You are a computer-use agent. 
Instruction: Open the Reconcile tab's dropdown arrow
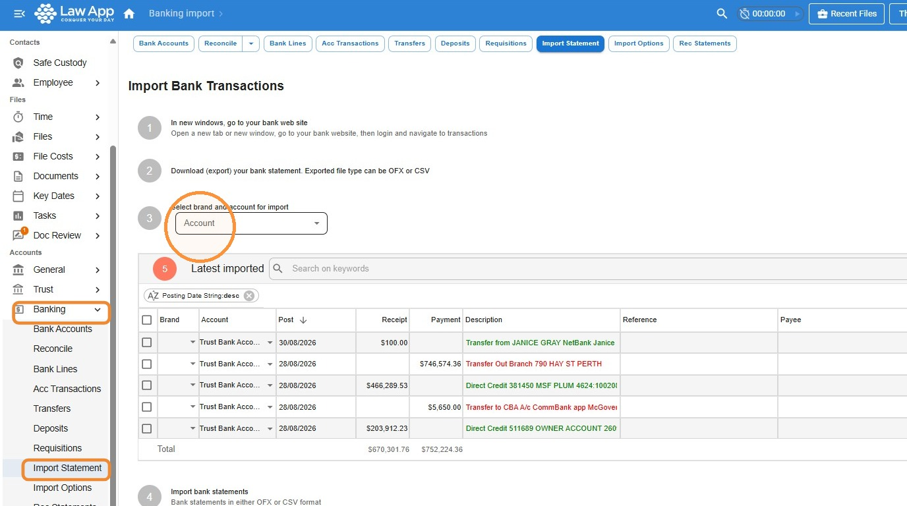tap(251, 43)
